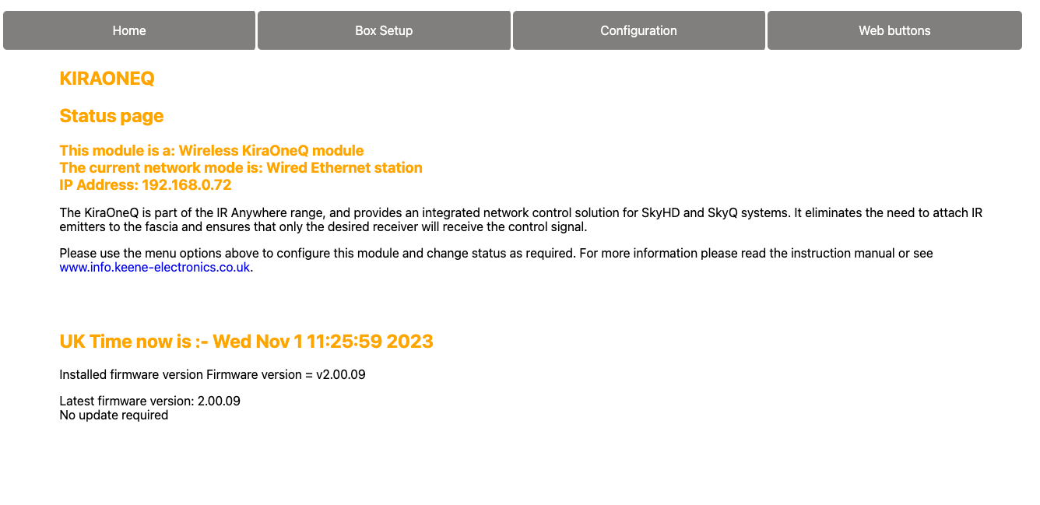Click the Home navigation button on far left

click(x=128, y=30)
